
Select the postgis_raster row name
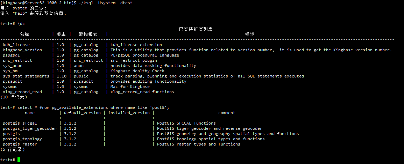[x=20, y=144]
